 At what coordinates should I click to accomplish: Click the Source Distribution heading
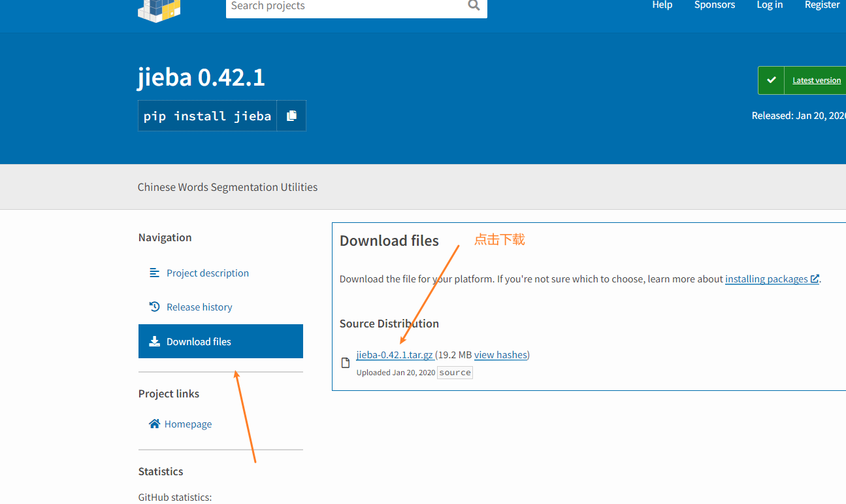pyautogui.click(x=389, y=324)
